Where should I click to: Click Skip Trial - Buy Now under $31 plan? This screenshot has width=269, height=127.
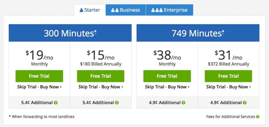click(229, 87)
